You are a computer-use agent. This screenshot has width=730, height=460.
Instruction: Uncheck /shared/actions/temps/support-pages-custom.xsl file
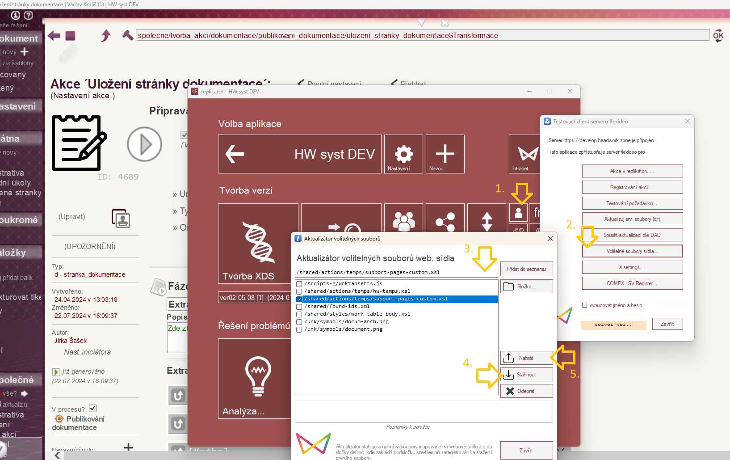pyautogui.click(x=299, y=299)
